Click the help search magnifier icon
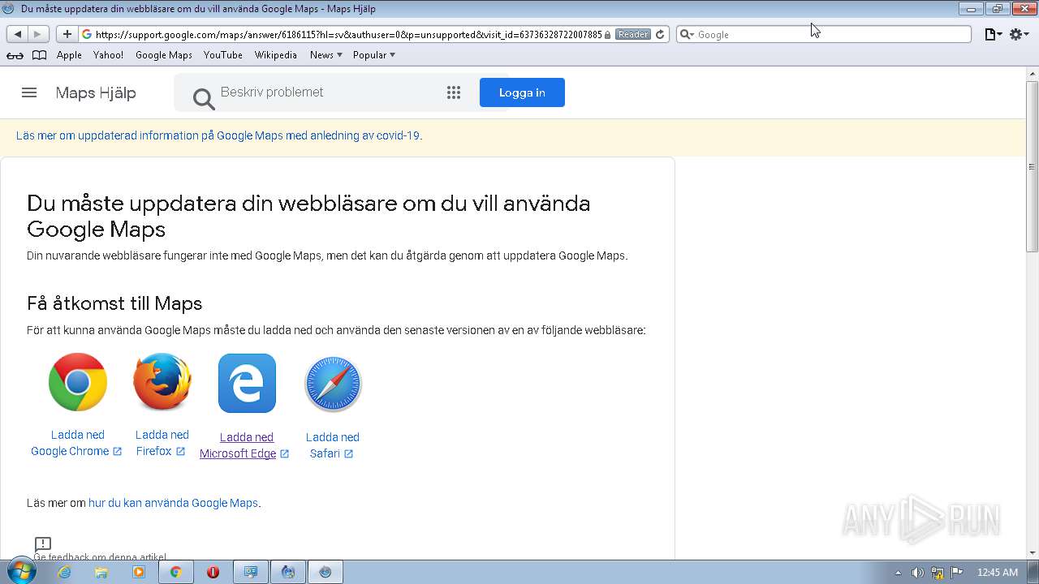1039x584 pixels. (204, 98)
